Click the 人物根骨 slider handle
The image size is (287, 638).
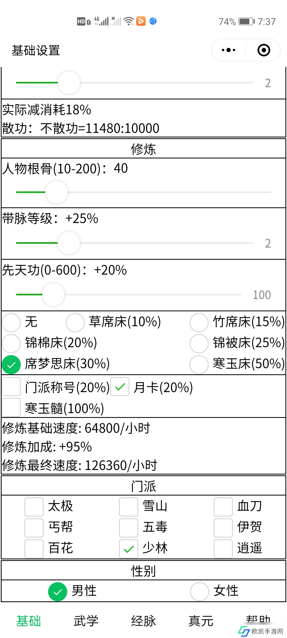pyautogui.click(x=57, y=192)
